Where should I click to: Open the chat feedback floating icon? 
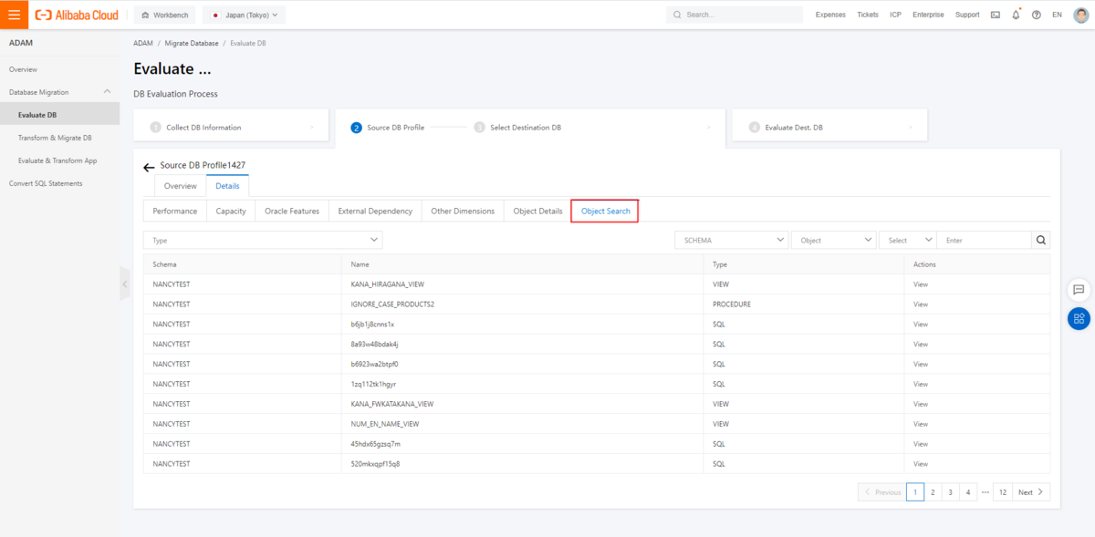[1079, 290]
